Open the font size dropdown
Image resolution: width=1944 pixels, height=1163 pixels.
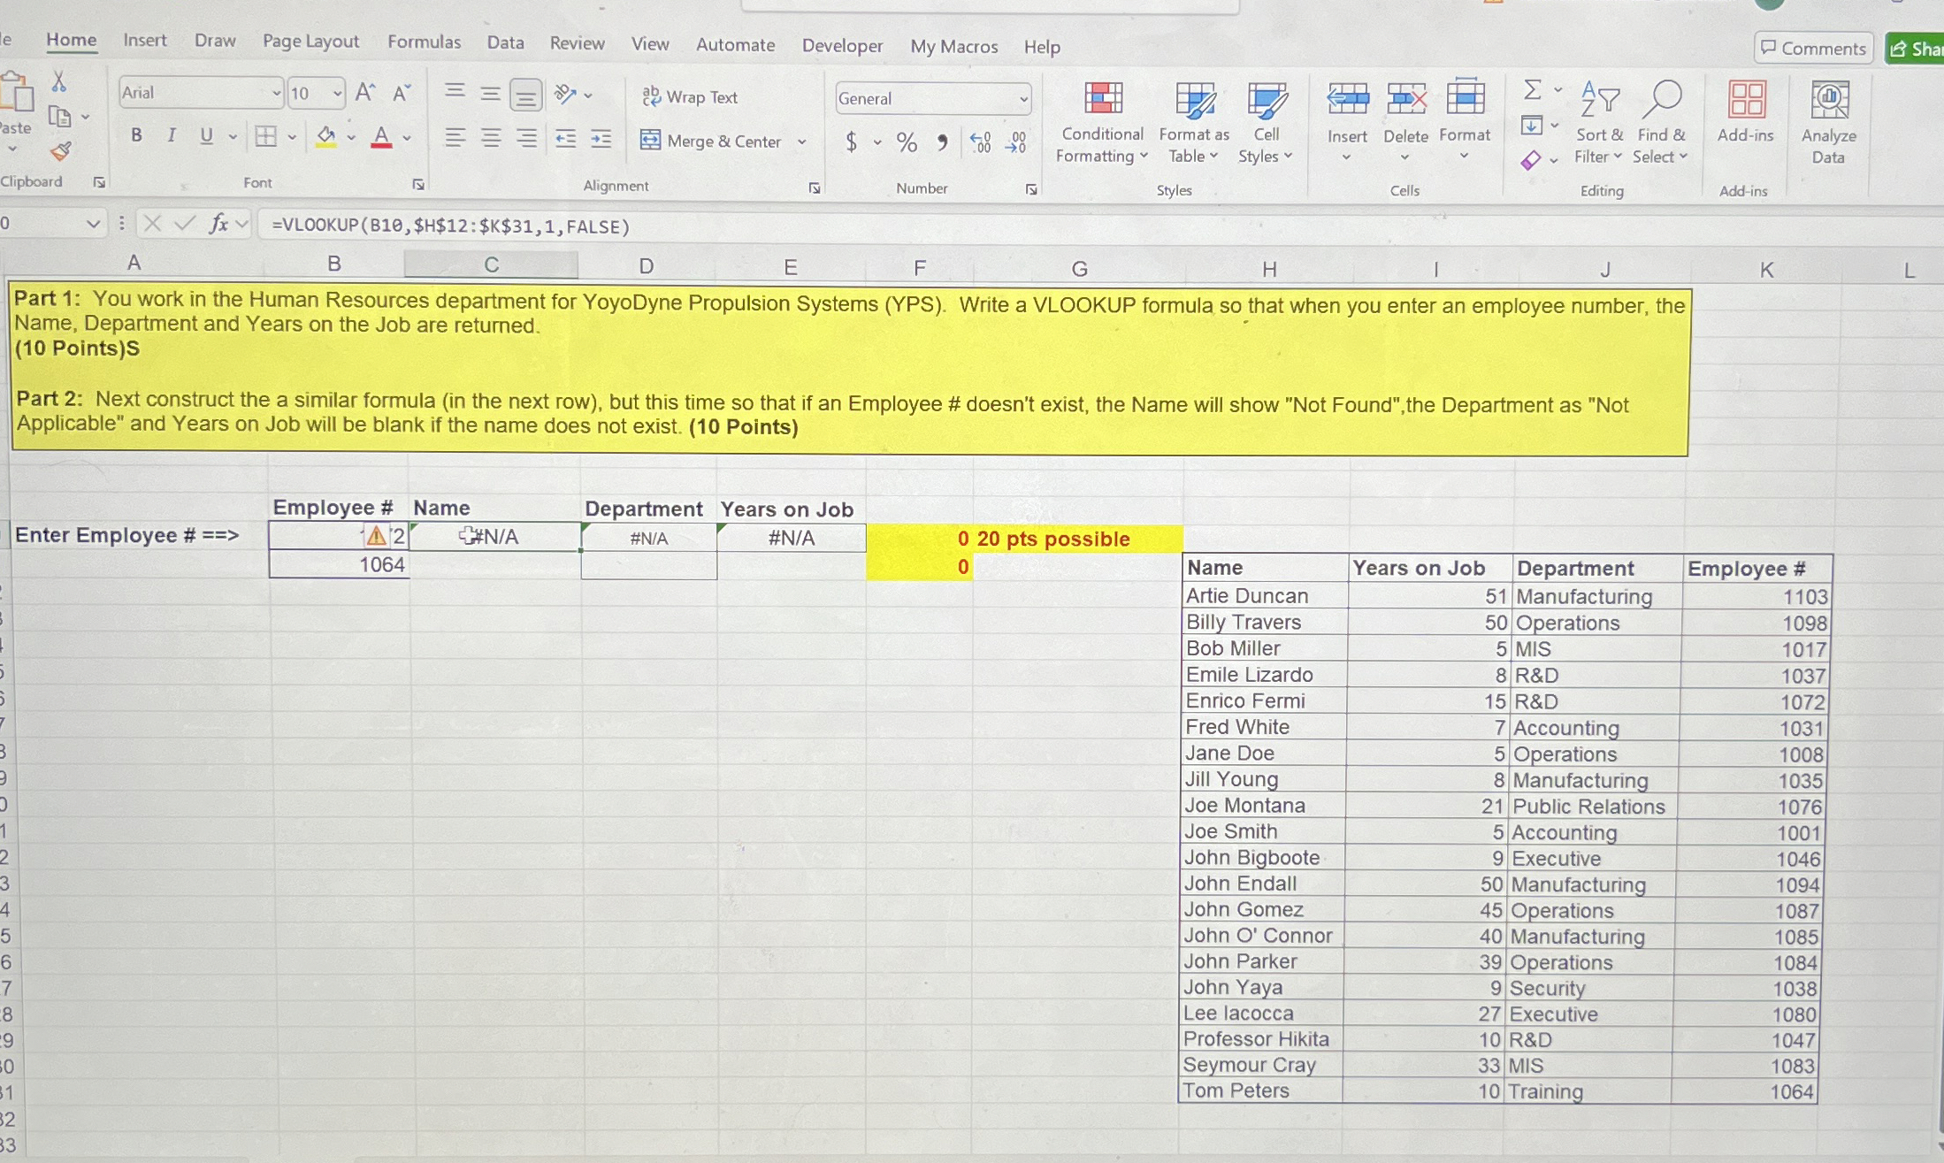click(x=337, y=93)
